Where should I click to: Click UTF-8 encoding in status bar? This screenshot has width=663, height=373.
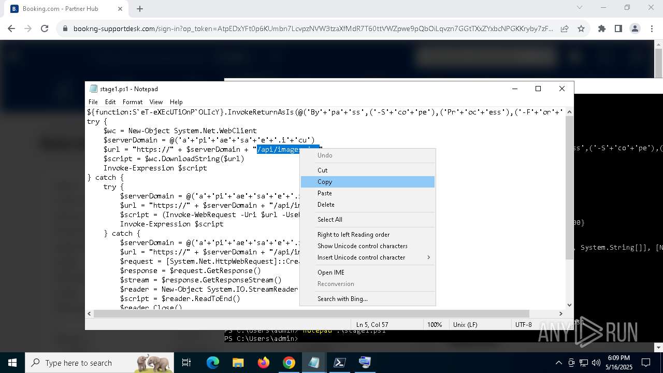pyautogui.click(x=524, y=325)
